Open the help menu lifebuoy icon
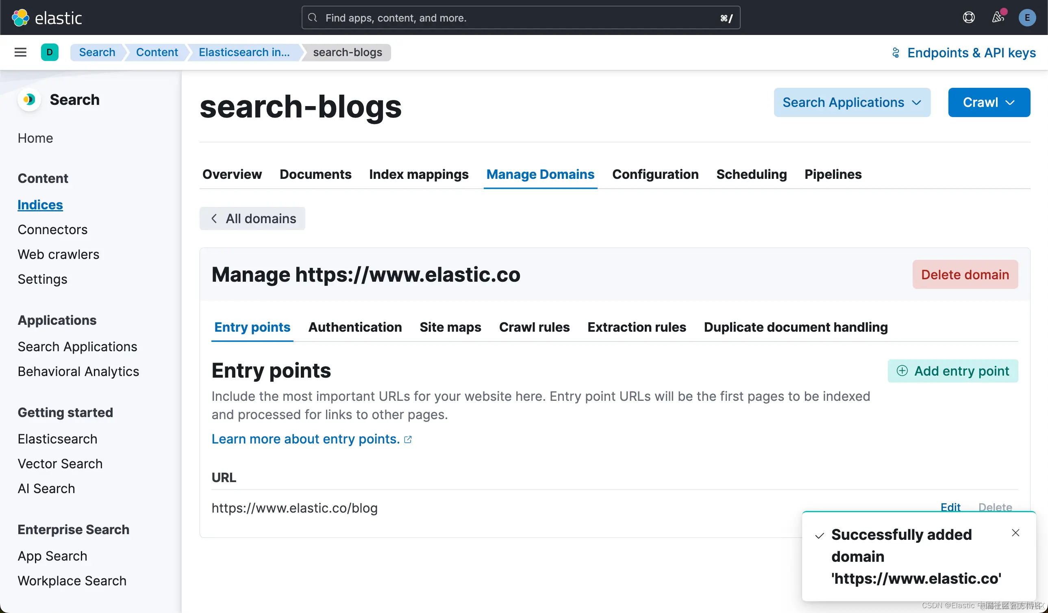 click(x=969, y=17)
